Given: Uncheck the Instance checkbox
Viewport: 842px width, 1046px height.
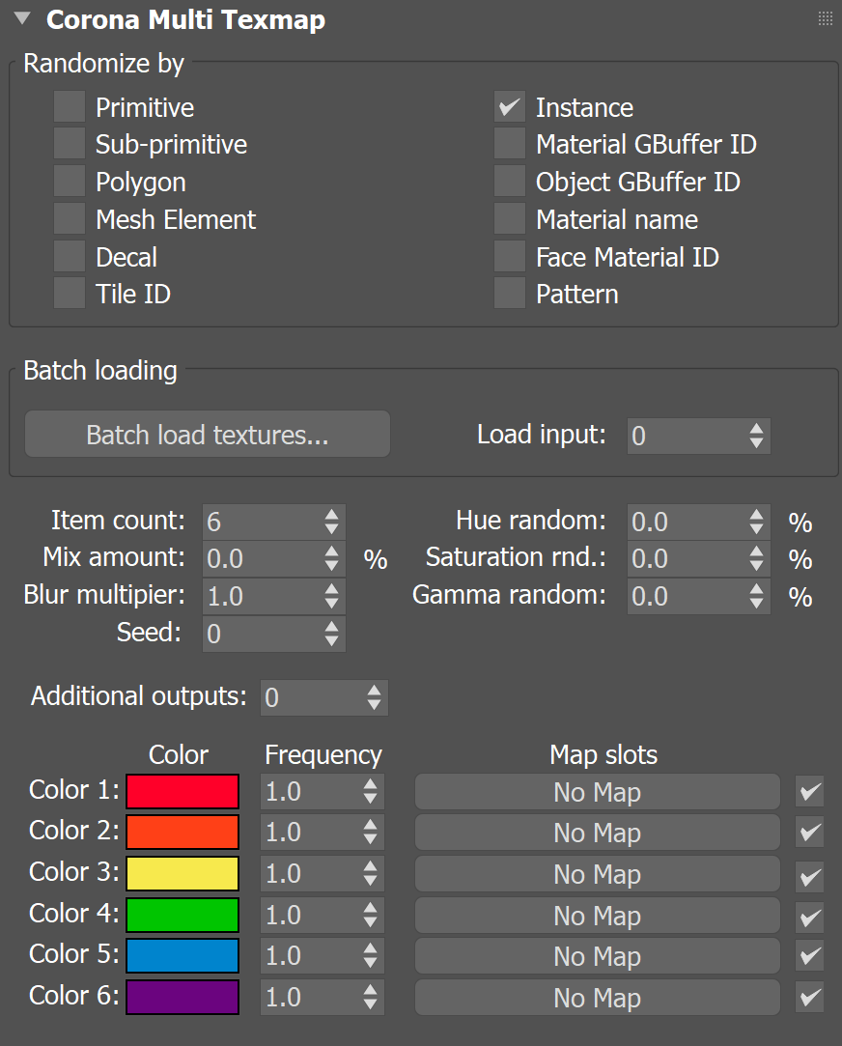Looking at the screenshot, I should 510,107.
